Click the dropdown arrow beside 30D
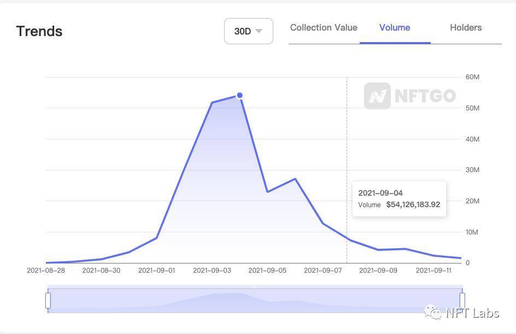Screen dimensions: 516x334 259,31
